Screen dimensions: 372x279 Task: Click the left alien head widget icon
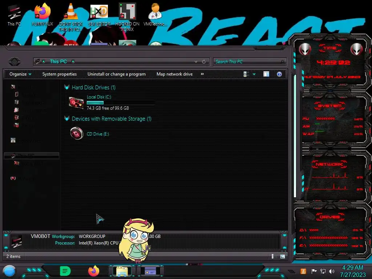305,49
